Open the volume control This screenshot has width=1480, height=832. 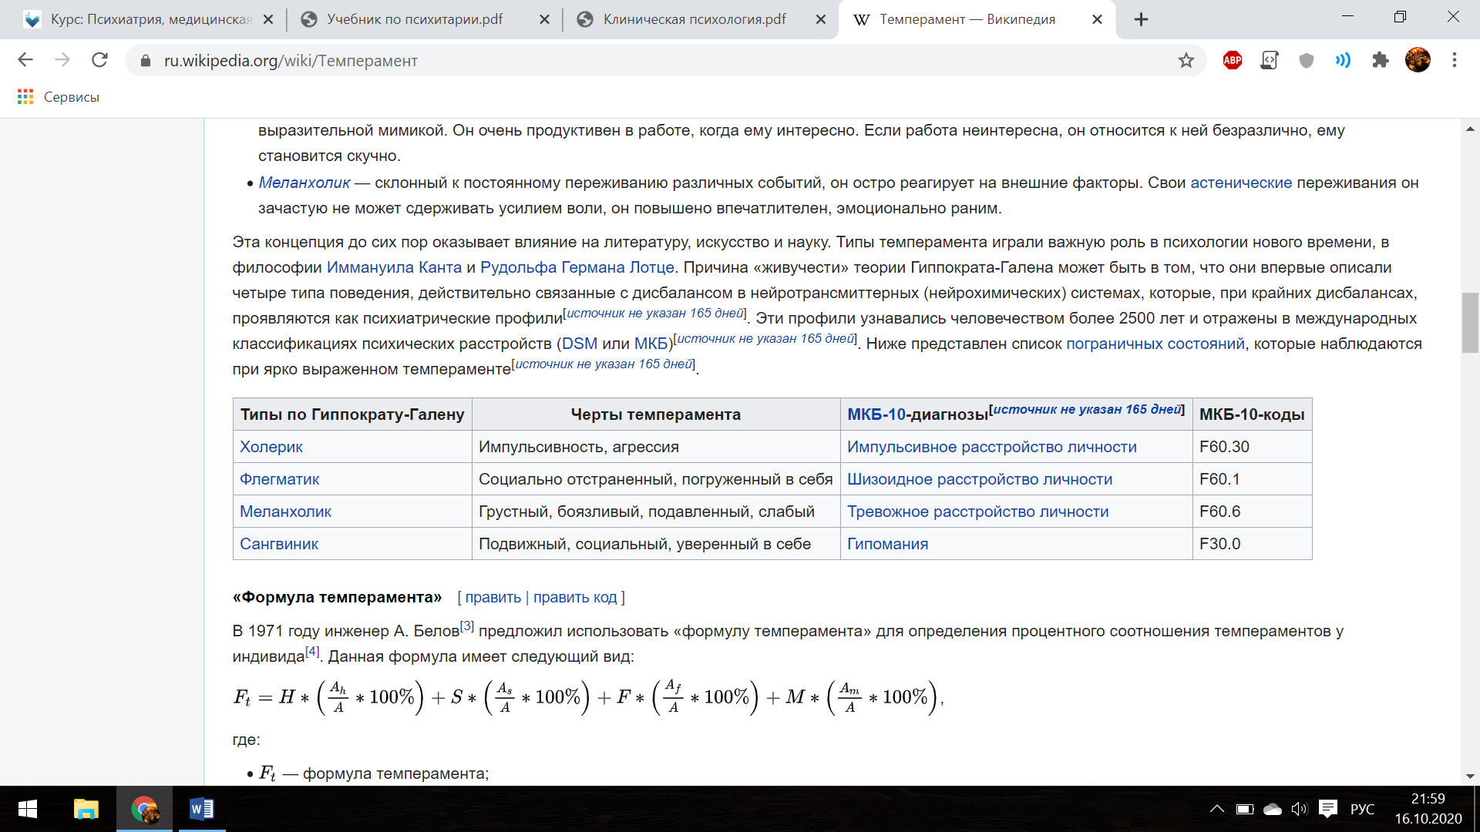coord(1300,809)
